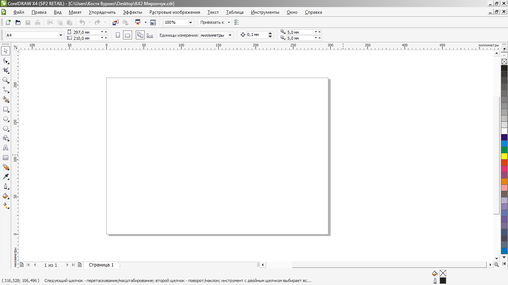This screenshot has width=508, height=285.
Task: Select the Crop tool
Action: (6, 70)
